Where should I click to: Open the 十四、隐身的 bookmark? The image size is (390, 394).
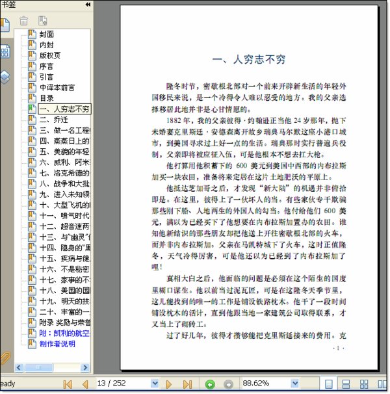[x=65, y=248]
